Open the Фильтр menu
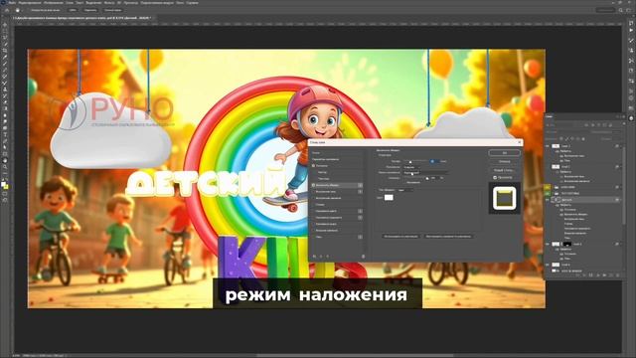Image resolution: width=636 pixels, height=358 pixels. tap(109, 2)
